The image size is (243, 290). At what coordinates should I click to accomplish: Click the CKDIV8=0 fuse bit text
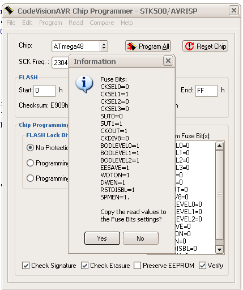click(x=114, y=138)
